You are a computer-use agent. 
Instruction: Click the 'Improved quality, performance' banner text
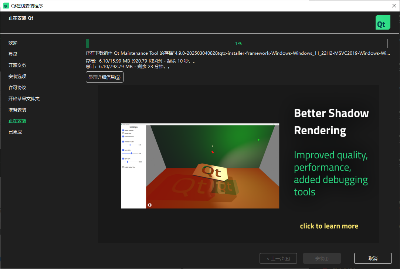click(x=331, y=173)
